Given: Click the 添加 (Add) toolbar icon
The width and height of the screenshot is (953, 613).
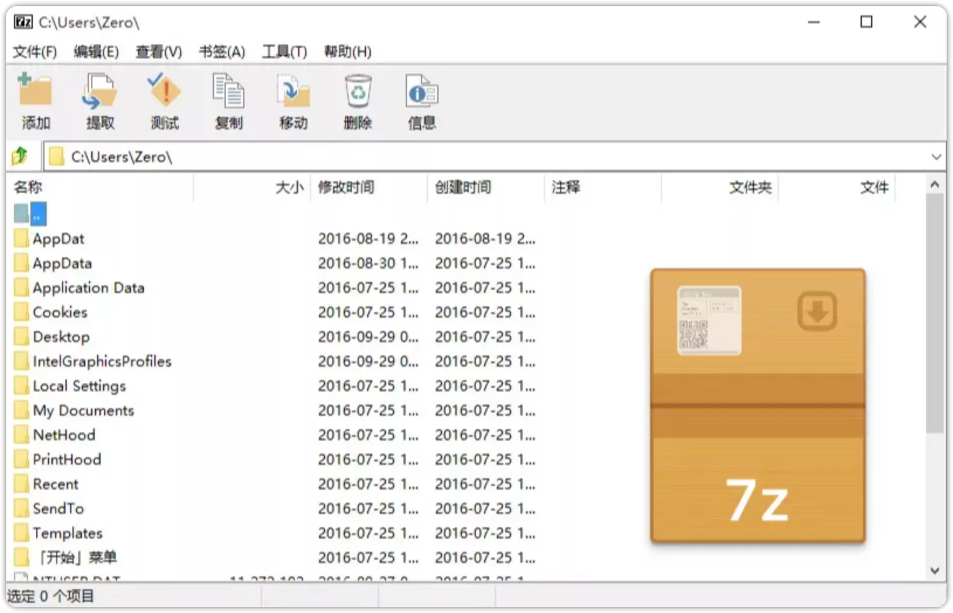Looking at the screenshot, I should click(35, 91).
